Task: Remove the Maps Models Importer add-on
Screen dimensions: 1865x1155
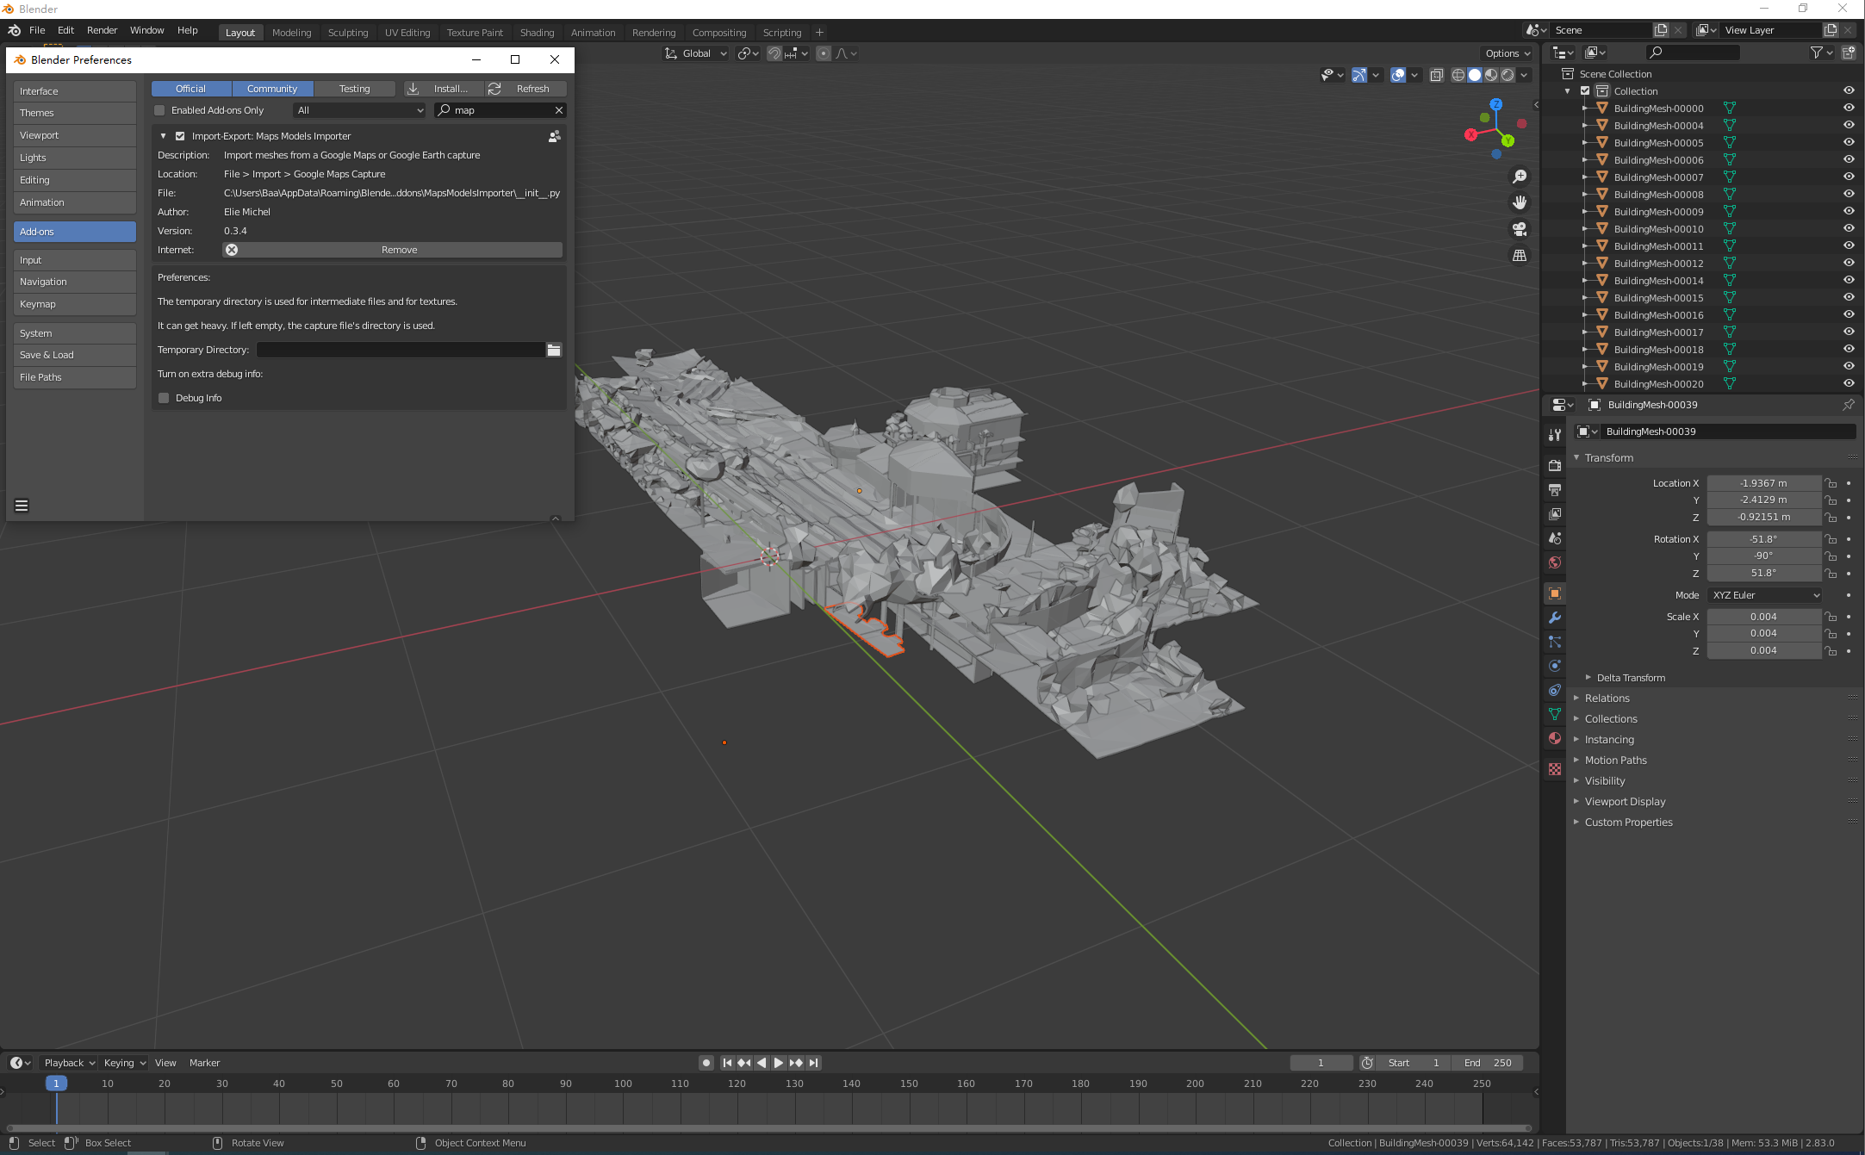Action: click(393, 250)
